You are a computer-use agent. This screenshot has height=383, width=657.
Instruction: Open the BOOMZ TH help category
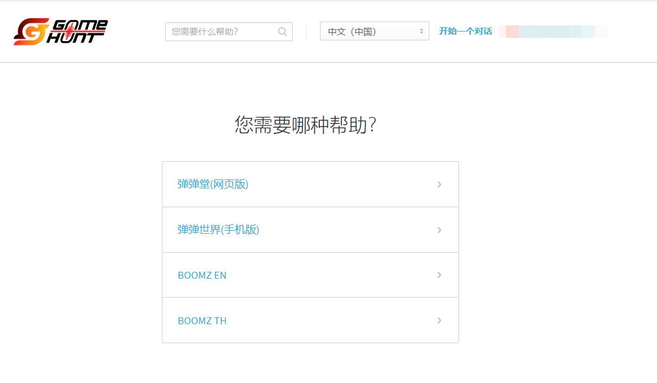[x=310, y=320]
